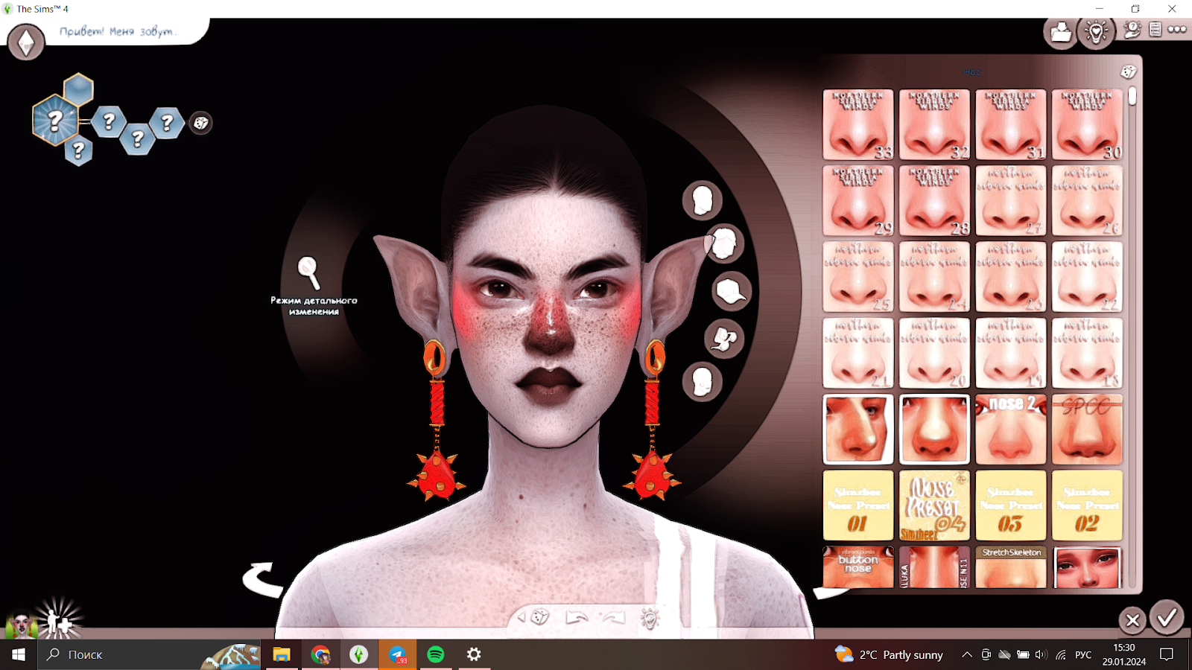Choose northern siberia winds nose 25
This screenshot has width=1192, height=670.
[x=858, y=277]
